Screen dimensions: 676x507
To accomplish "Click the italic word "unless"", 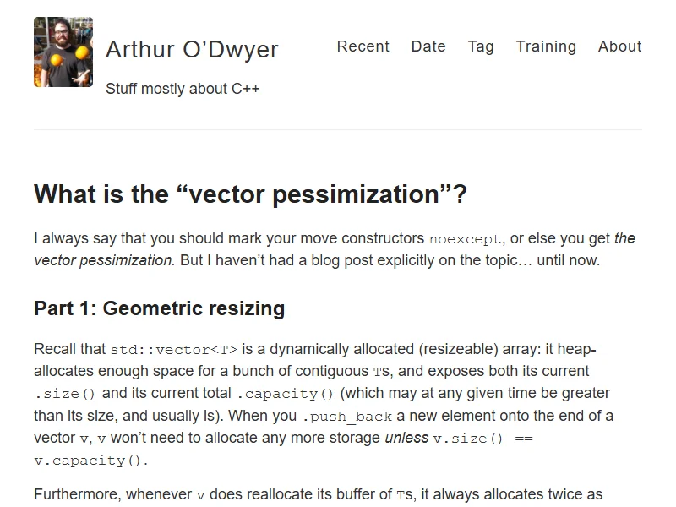I will (x=406, y=438).
